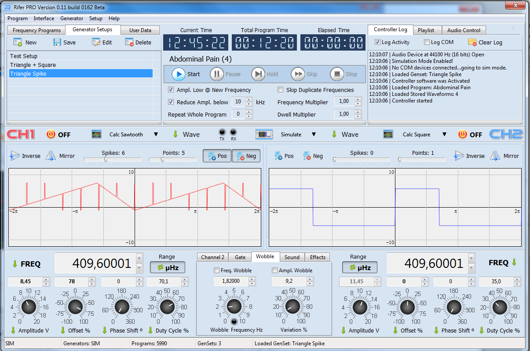Click the CH1 frequency field 409,60001
The image size is (530, 351).
pyautogui.click(x=95, y=263)
